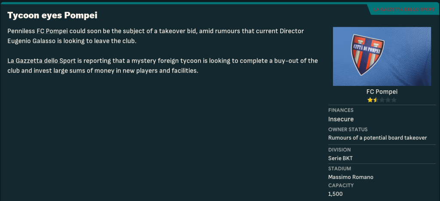Click the Capacity heading

341,186
